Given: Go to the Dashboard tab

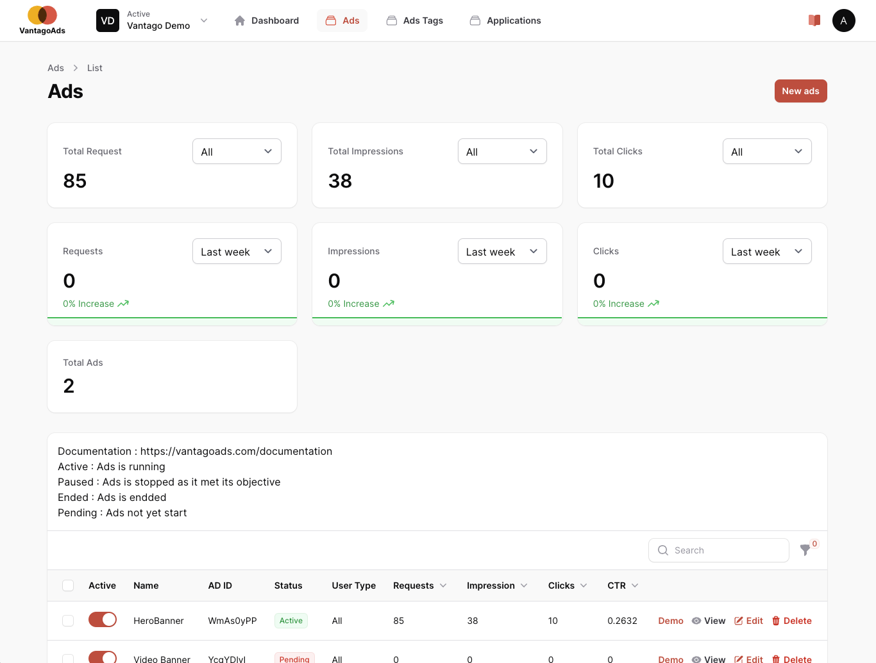Looking at the screenshot, I should click(267, 20).
